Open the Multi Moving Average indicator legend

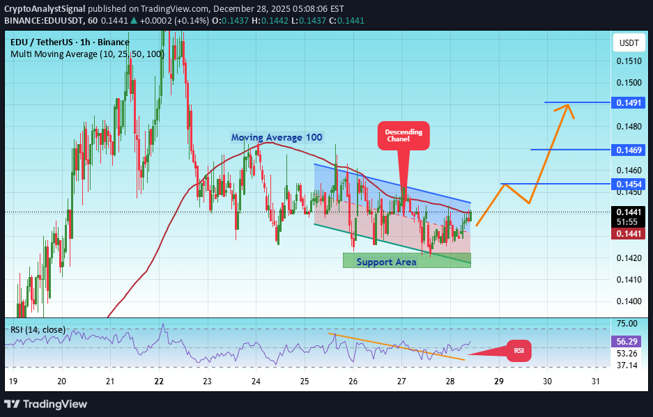[x=87, y=54]
